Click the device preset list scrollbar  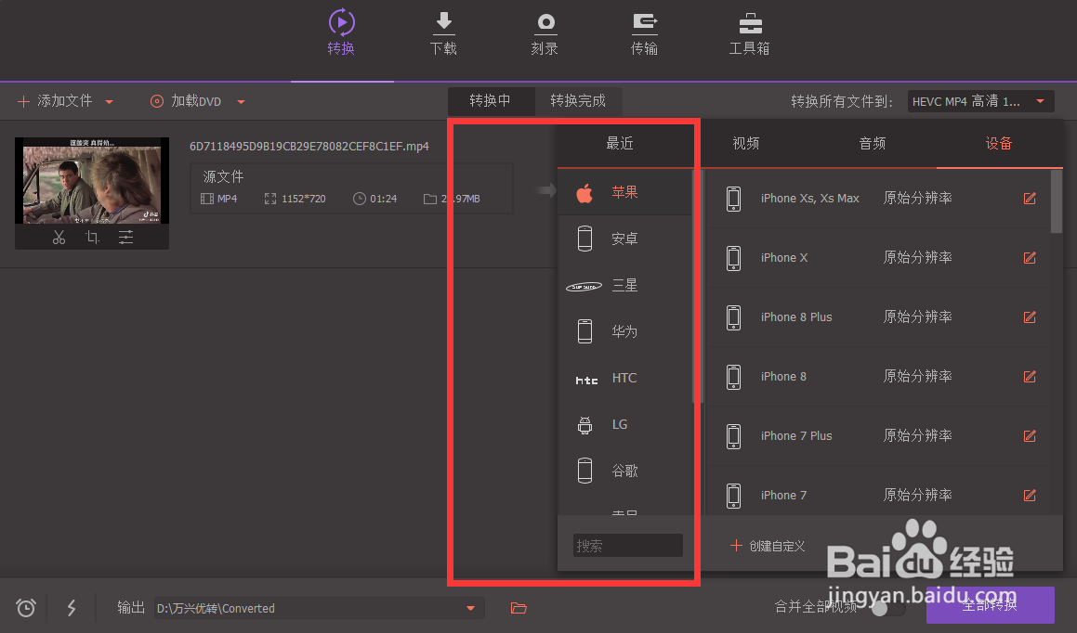(1057, 201)
